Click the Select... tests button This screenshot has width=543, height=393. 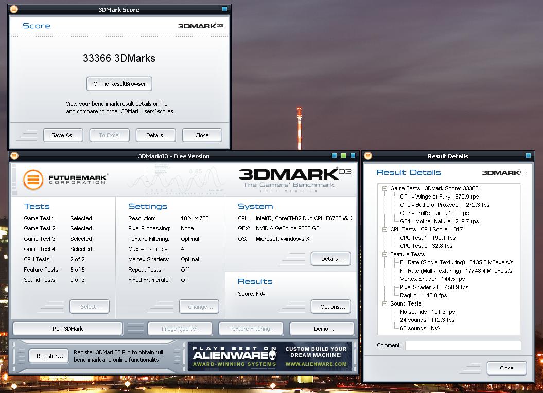[x=90, y=307]
